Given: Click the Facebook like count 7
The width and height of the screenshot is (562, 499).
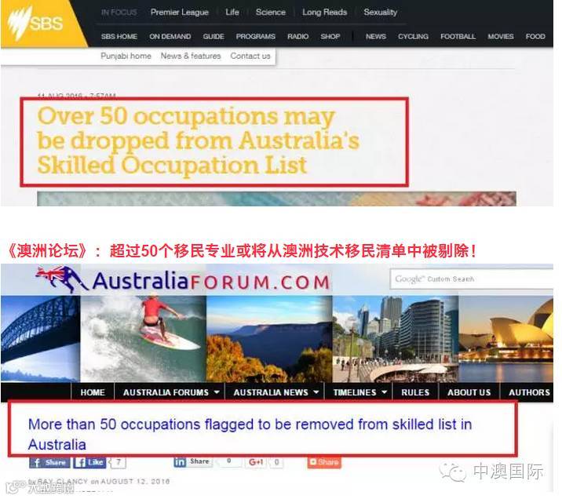Looking at the screenshot, I should click(x=119, y=462).
